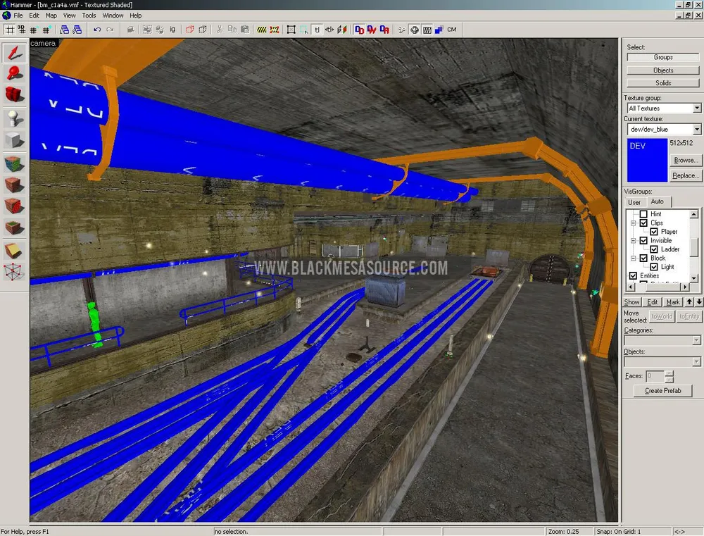Select the Clipping tool
Screen dimensions: 704x536
(15, 250)
